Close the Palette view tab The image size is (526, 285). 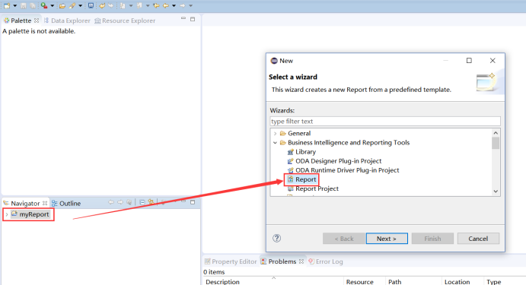[37, 21]
